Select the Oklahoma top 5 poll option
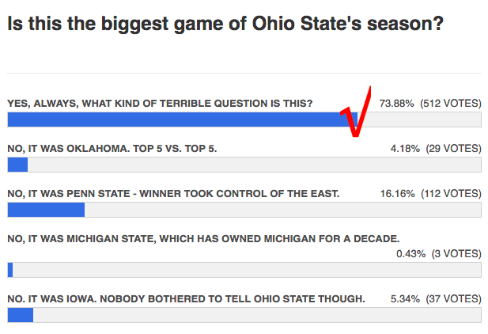 [112, 149]
